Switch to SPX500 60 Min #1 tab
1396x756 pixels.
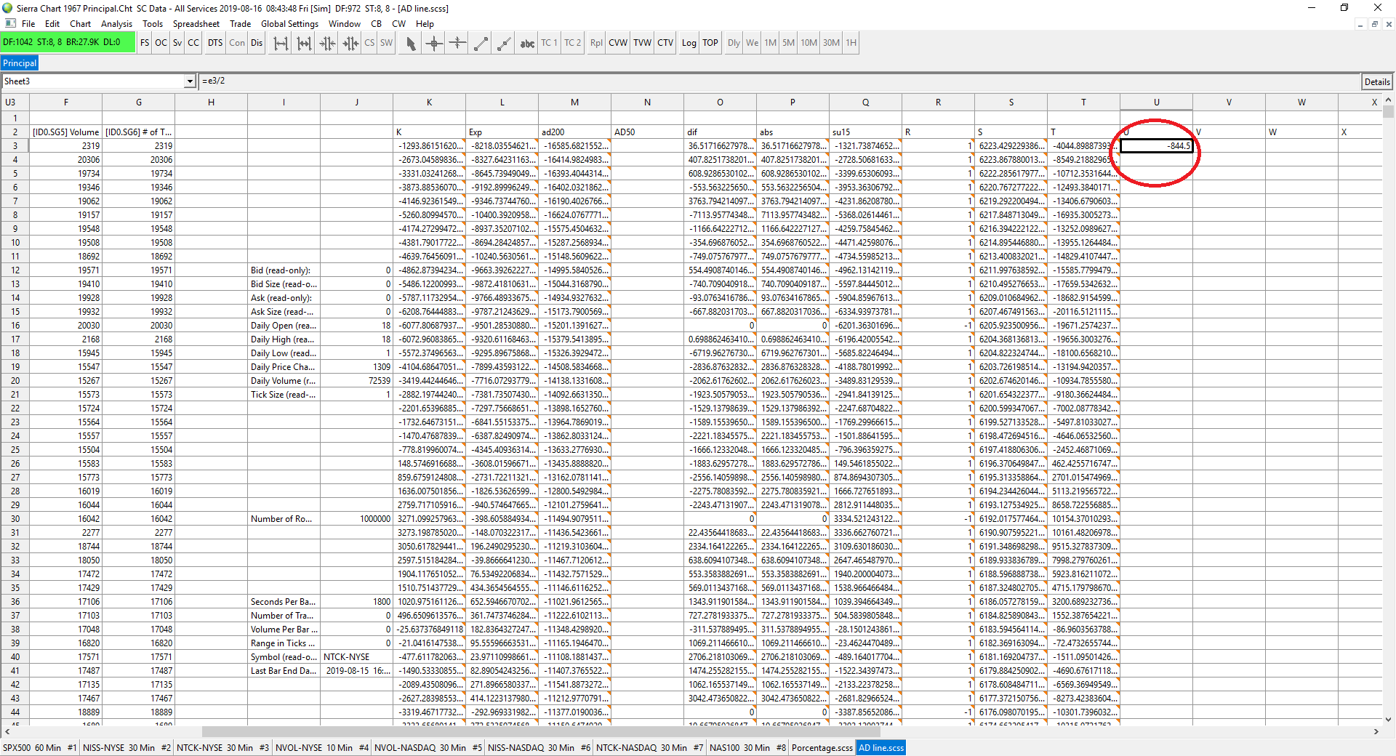point(40,748)
